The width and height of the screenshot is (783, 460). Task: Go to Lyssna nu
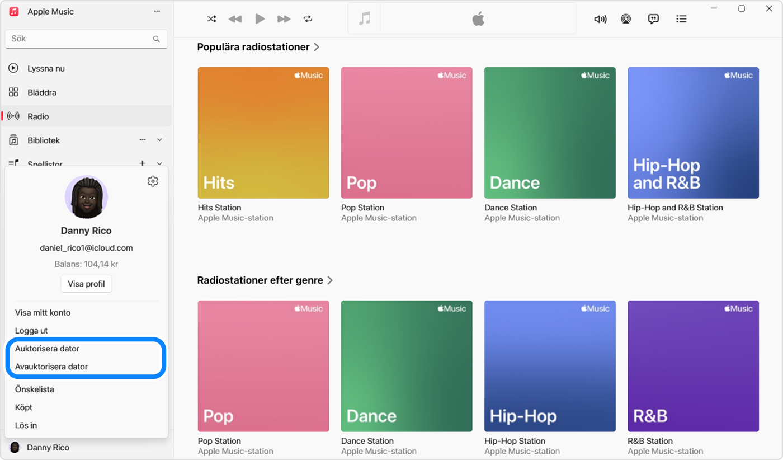[86, 68]
